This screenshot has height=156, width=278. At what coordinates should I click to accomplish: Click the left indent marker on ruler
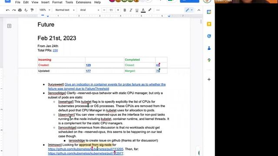tap(48, 16)
